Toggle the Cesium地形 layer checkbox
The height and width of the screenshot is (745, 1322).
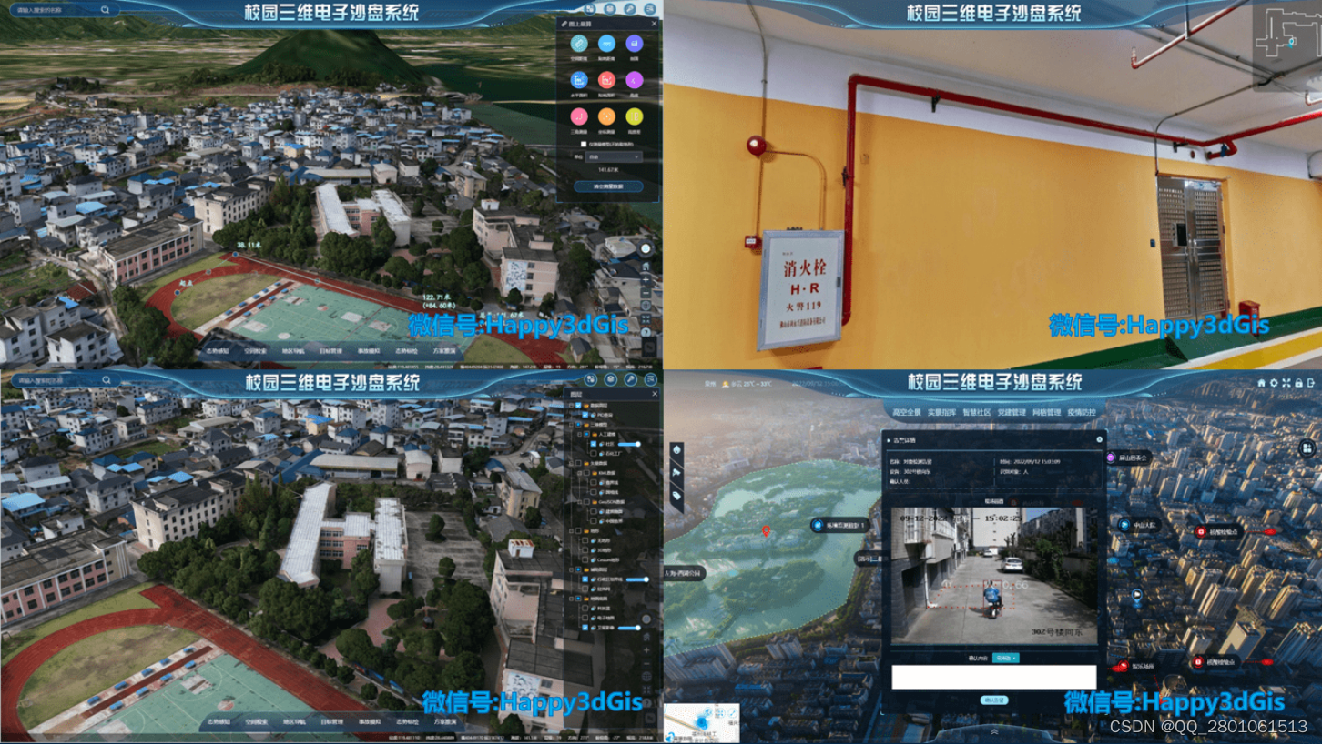pyautogui.click(x=585, y=559)
